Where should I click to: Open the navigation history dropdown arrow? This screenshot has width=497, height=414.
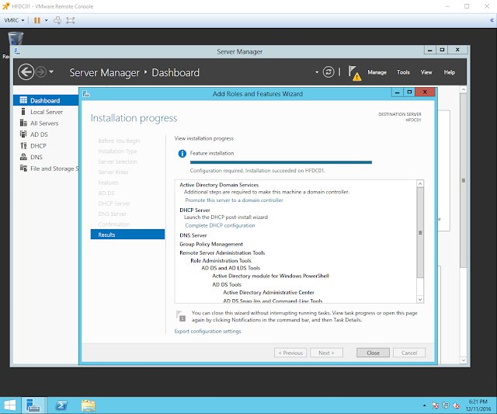click(x=51, y=71)
